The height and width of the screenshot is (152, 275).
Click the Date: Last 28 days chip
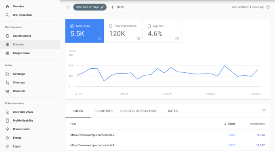90,7
